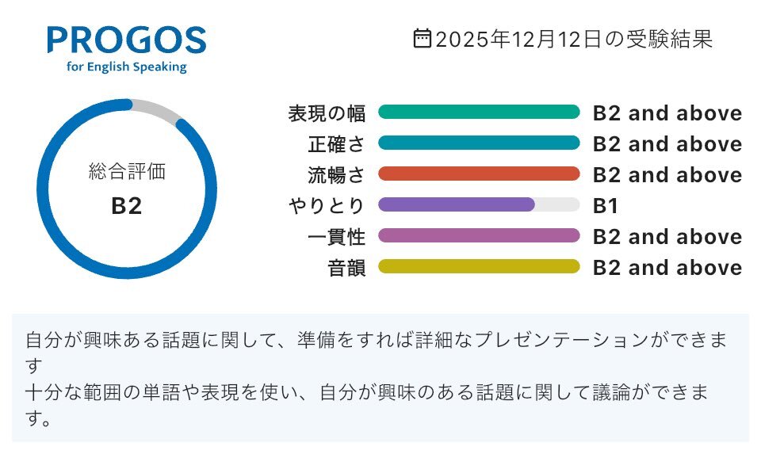The height and width of the screenshot is (454, 761).
Task: Click the green 表現の幅 progress bar
Action: coord(479,113)
